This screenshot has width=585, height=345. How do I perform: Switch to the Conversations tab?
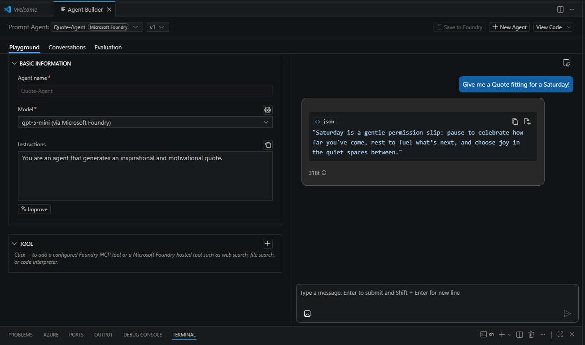click(x=67, y=47)
